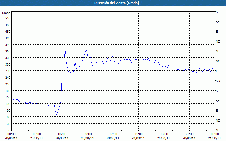
Task: Click the 450 degree axis label
Action: click(8, 32)
